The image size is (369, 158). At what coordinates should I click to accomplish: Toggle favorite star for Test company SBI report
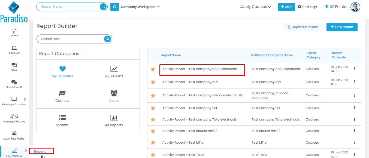[153, 108]
